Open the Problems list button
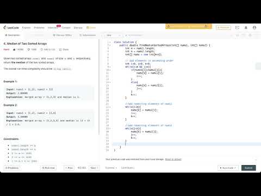 coord(12,168)
